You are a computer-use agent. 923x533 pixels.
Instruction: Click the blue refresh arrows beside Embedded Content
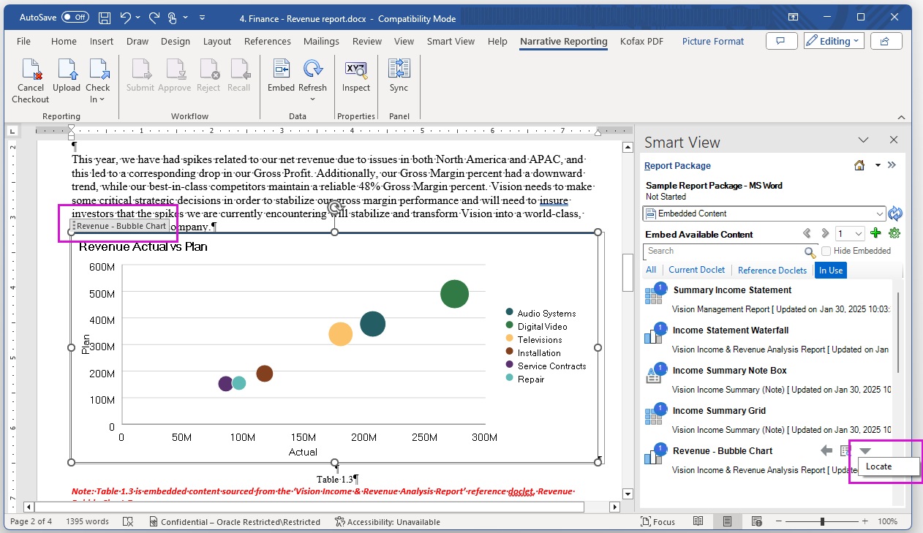point(896,213)
